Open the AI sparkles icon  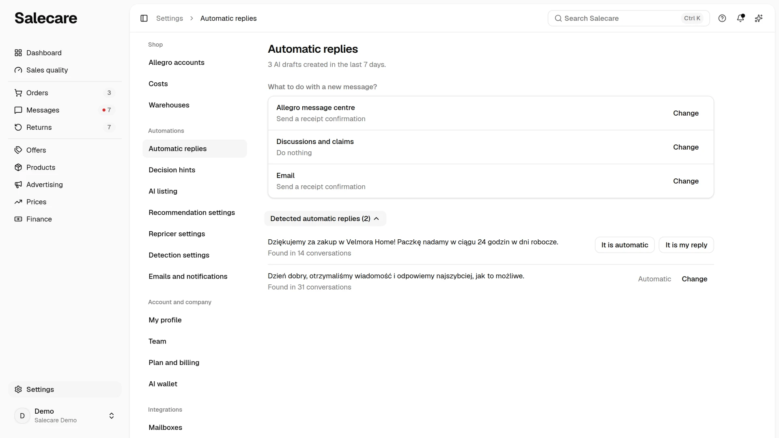coord(759,18)
